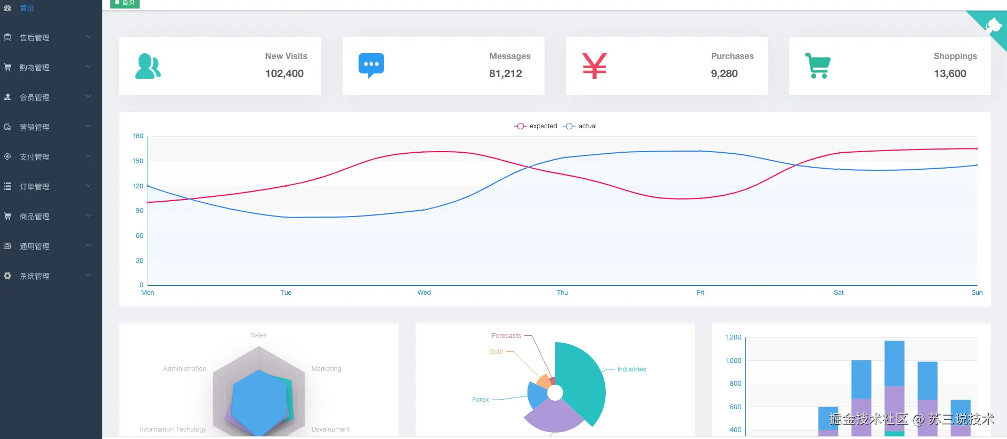The height and width of the screenshot is (439, 1007).
Task: Open 首页 in the sidebar
Action: click(27, 8)
